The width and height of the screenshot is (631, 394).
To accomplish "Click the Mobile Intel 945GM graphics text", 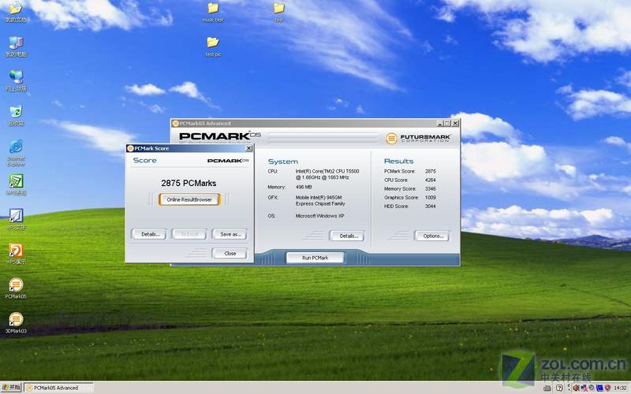I will point(320,201).
